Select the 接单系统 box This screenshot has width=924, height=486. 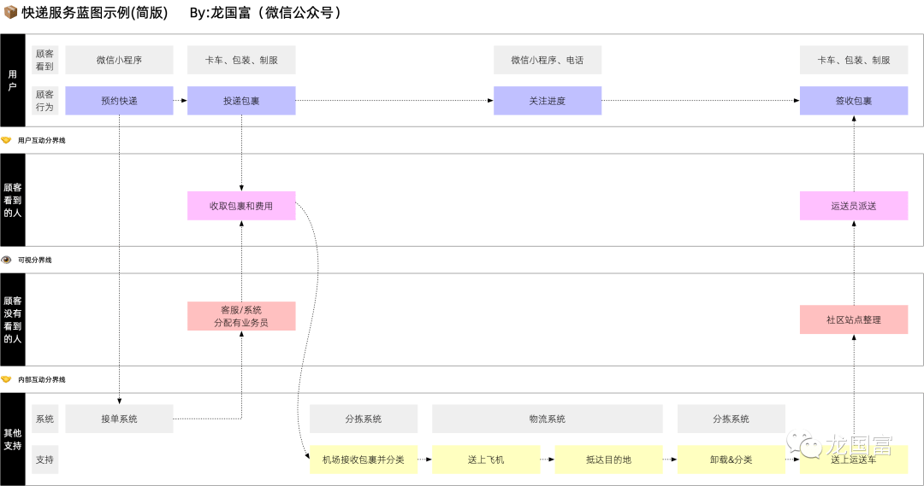(x=119, y=419)
